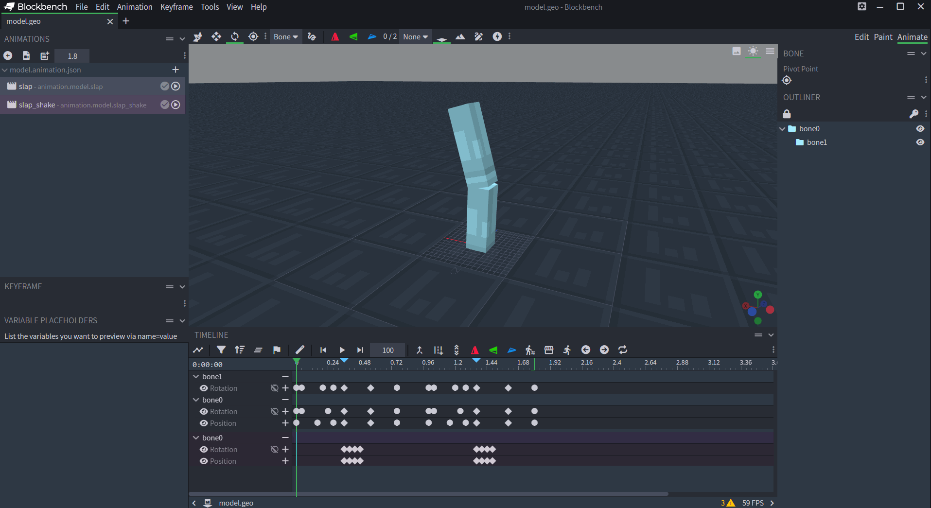Select the Pivot Point tool in the Bone panel
This screenshot has width=931, height=508.
(x=787, y=80)
